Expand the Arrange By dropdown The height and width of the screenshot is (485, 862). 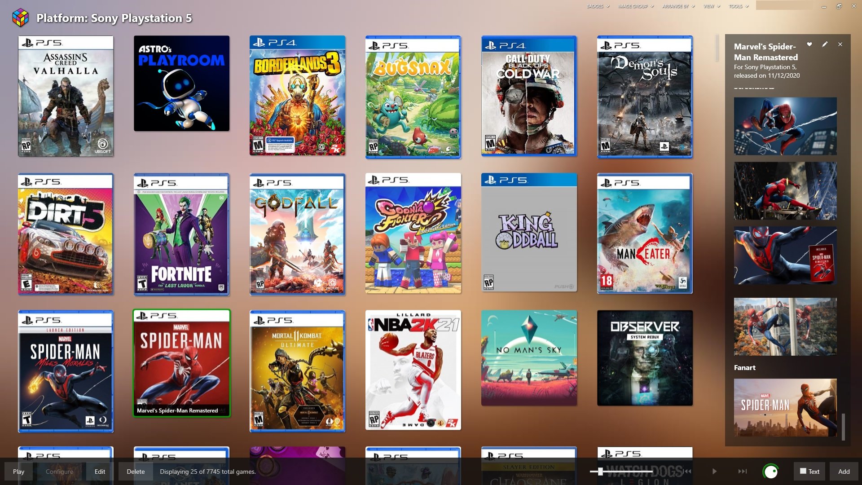coord(678,6)
